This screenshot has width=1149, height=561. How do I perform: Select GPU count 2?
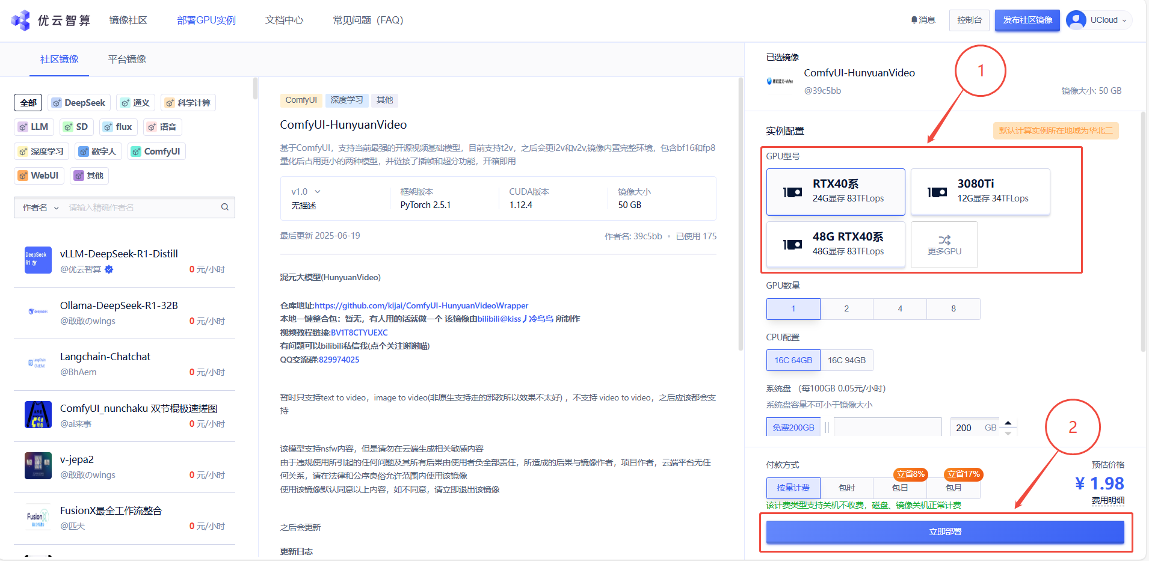pyautogui.click(x=846, y=308)
